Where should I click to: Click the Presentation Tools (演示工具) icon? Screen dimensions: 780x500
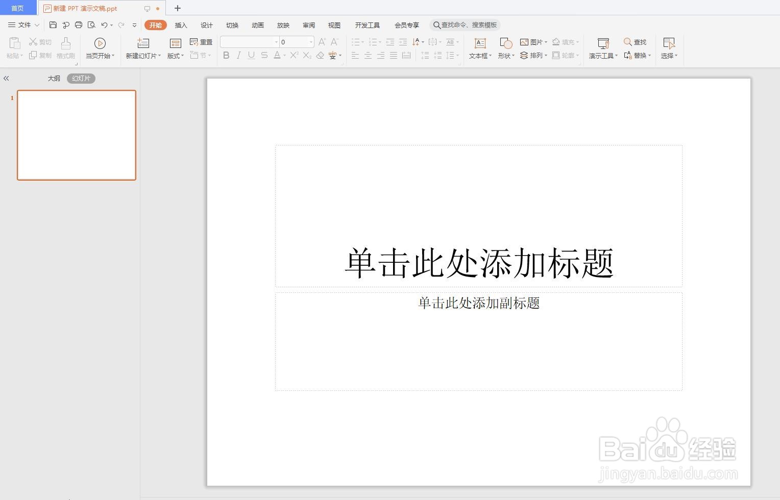603,43
